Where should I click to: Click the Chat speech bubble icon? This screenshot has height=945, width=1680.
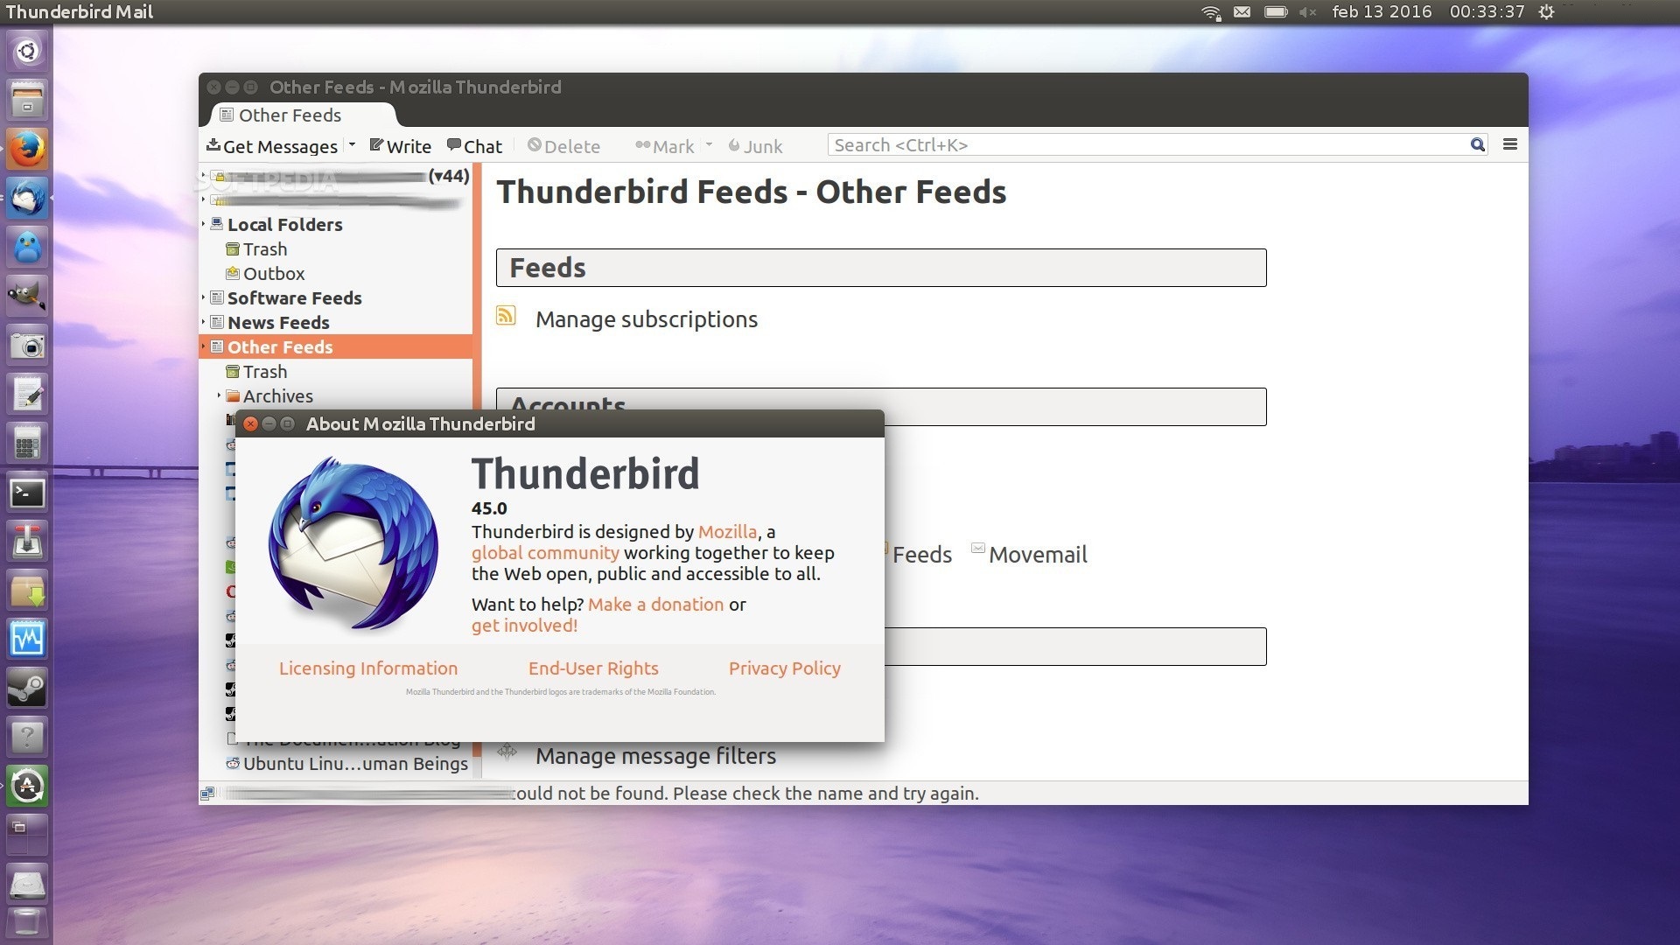(453, 145)
